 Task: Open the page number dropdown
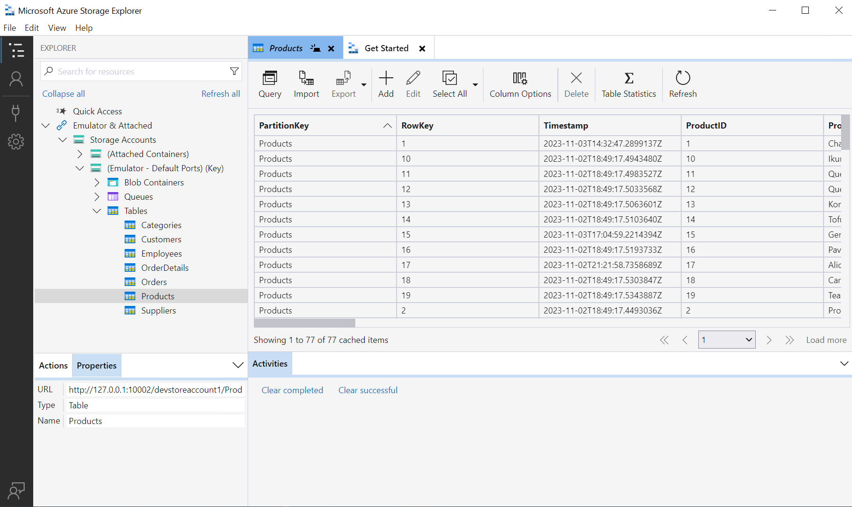[727, 340]
